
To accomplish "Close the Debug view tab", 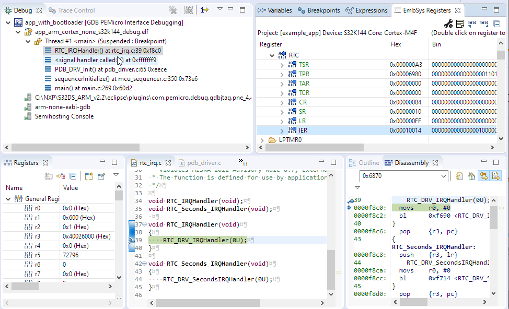I will pos(39,10).
